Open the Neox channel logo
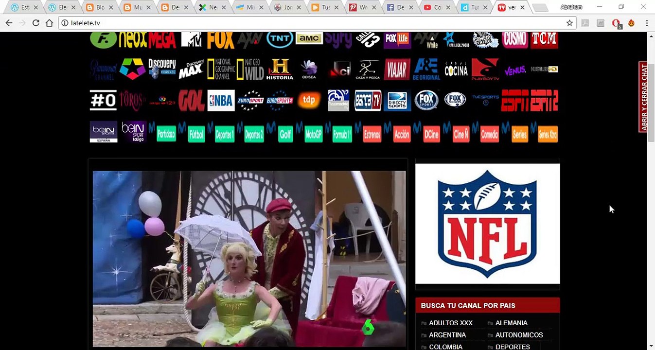The image size is (655, 350). [133, 40]
